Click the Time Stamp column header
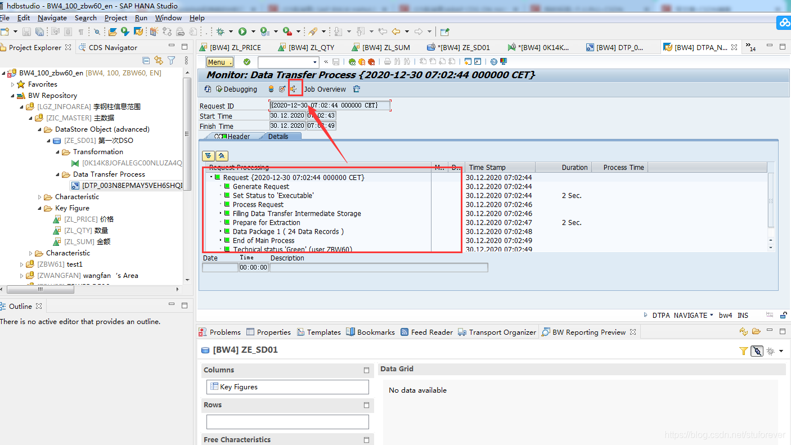Image resolution: width=791 pixels, height=445 pixels. (x=499, y=167)
